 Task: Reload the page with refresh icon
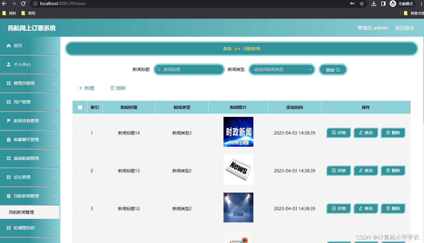[x=23, y=4]
